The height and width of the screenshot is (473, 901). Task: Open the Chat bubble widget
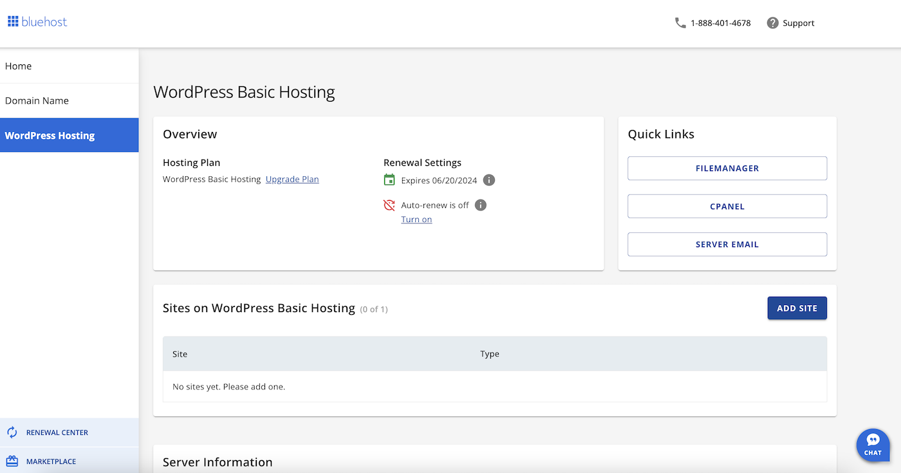pos(873,445)
